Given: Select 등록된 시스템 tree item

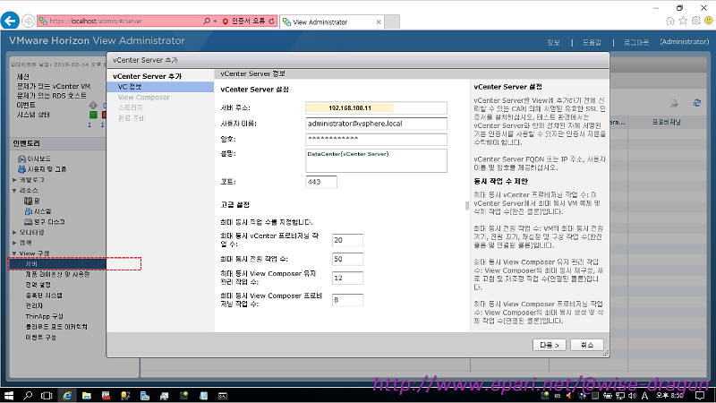Looking at the screenshot, I should (44, 296).
